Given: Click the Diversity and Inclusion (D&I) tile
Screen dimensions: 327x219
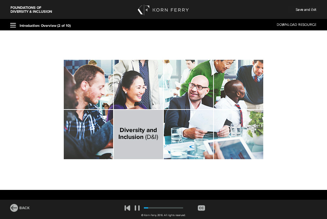Looking at the screenshot, I should pyautogui.click(x=138, y=134).
